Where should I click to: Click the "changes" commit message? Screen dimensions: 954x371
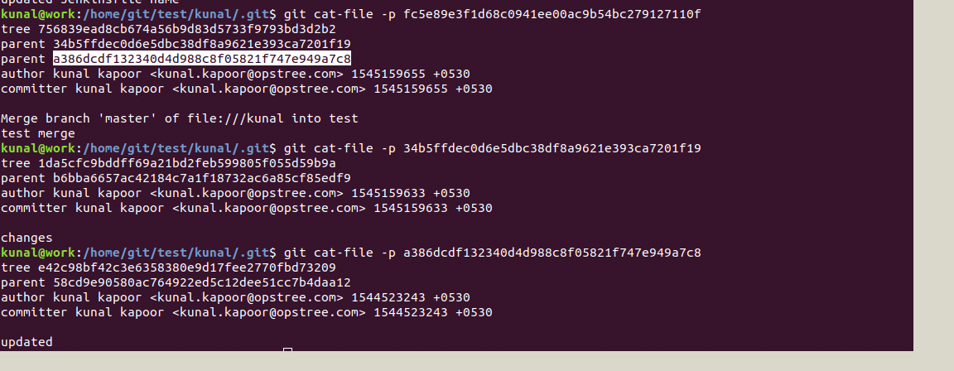(x=26, y=238)
